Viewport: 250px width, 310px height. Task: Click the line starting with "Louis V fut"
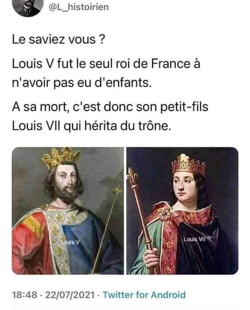[106, 64]
